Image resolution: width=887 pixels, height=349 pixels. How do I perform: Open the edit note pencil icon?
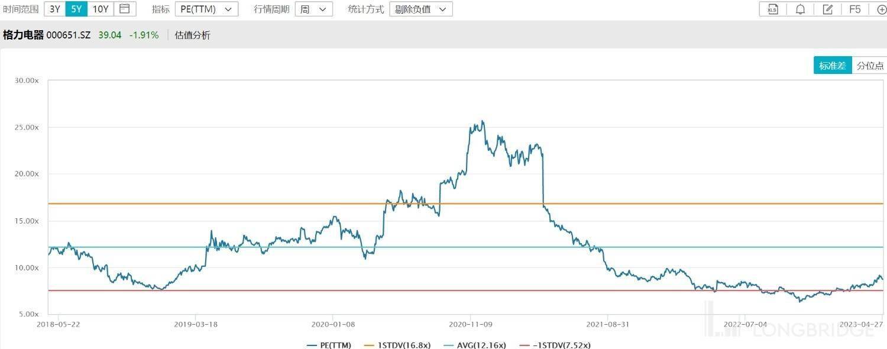coord(828,9)
